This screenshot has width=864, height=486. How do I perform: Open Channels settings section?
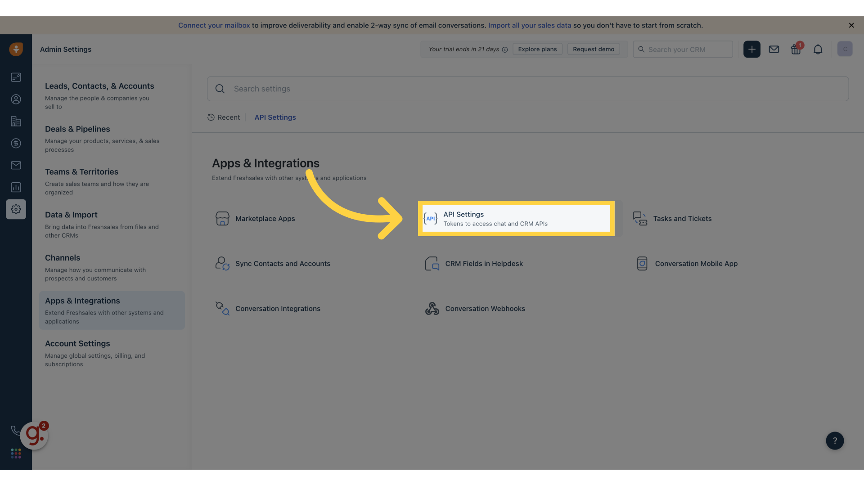[x=112, y=267]
